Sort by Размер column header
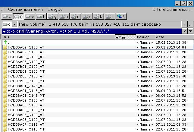The height and width of the screenshot is (132, 194). pyautogui.click(x=145, y=37)
